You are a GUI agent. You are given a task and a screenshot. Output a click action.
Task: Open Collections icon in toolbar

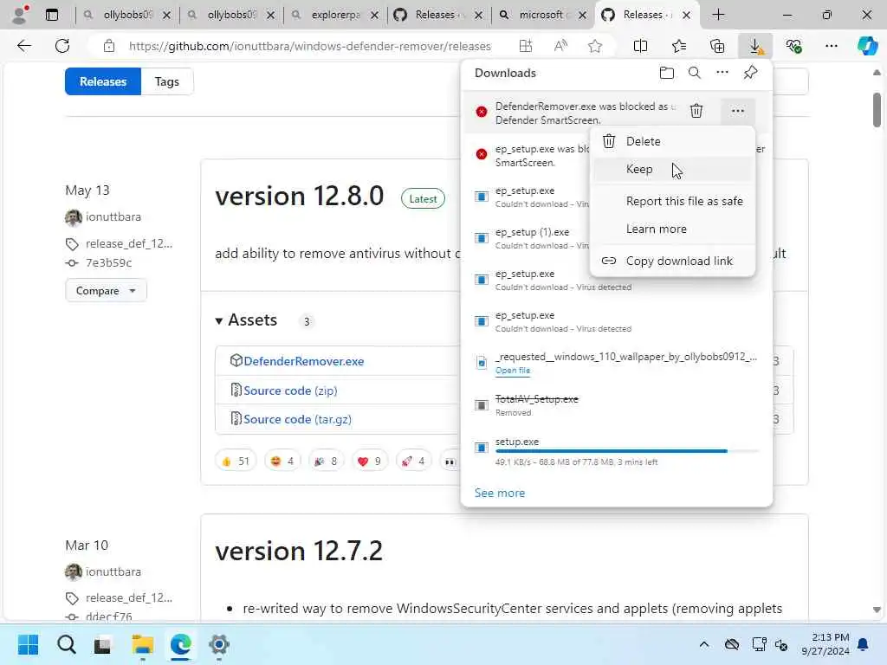(x=716, y=46)
